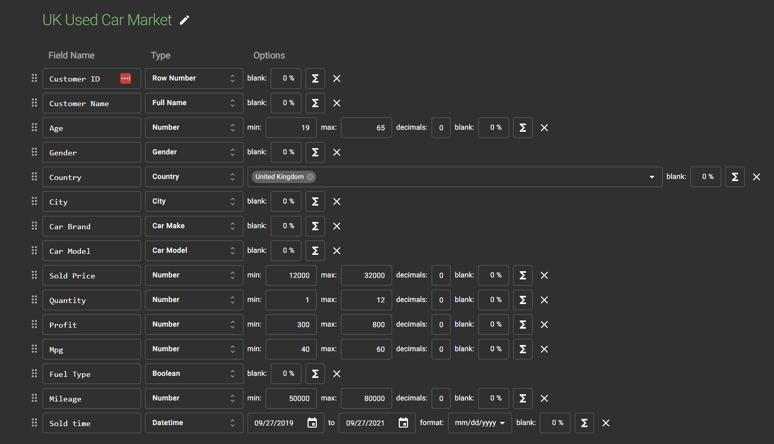Remove the Customer Name field
Viewport: 774px width, 444px height.
337,103
